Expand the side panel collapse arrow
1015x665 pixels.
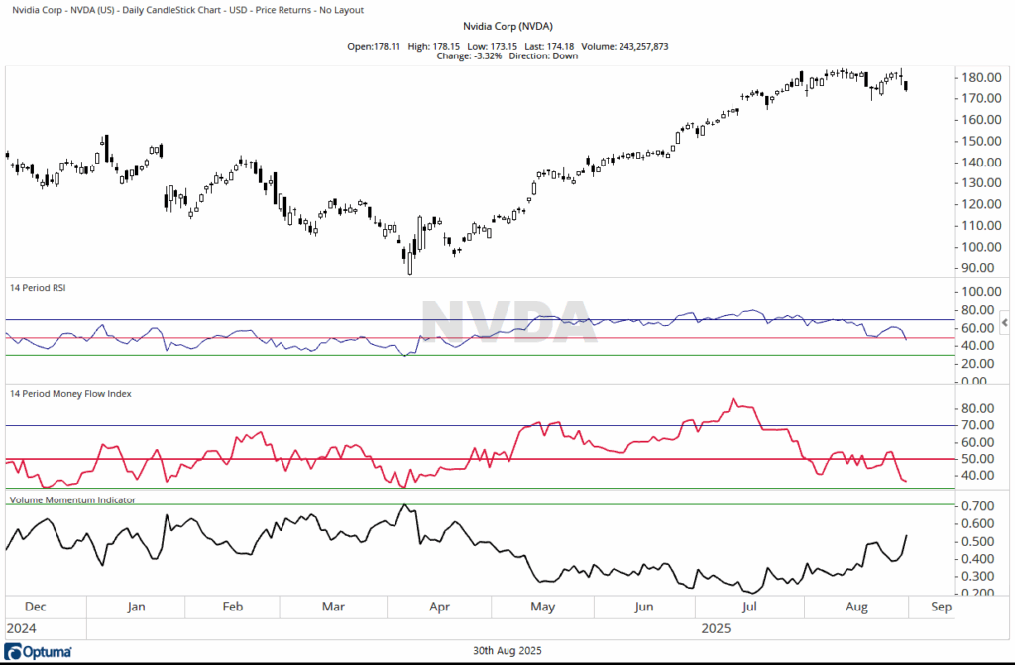pyautogui.click(x=1004, y=323)
